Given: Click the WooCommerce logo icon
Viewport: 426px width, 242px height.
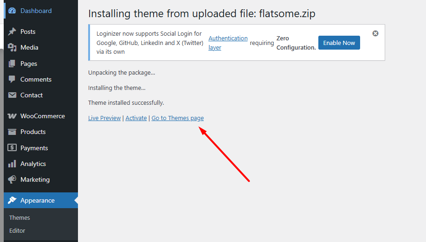Looking at the screenshot, I should pyautogui.click(x=12, y=116).
